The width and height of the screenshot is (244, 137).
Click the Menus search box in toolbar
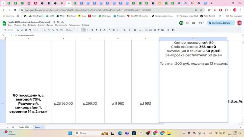(x=9, y=30)
